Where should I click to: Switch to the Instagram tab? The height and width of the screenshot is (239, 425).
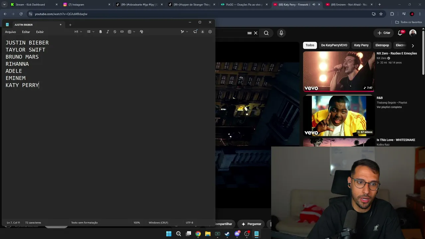(x=86, y=5)
